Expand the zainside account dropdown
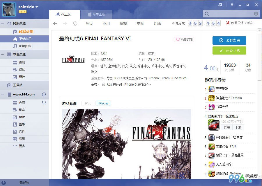The width and height of the screenshot is (262, 186). click(x=37, y=7)
